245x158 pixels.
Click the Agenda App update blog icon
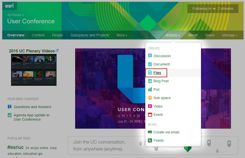(x=10, y=115)
